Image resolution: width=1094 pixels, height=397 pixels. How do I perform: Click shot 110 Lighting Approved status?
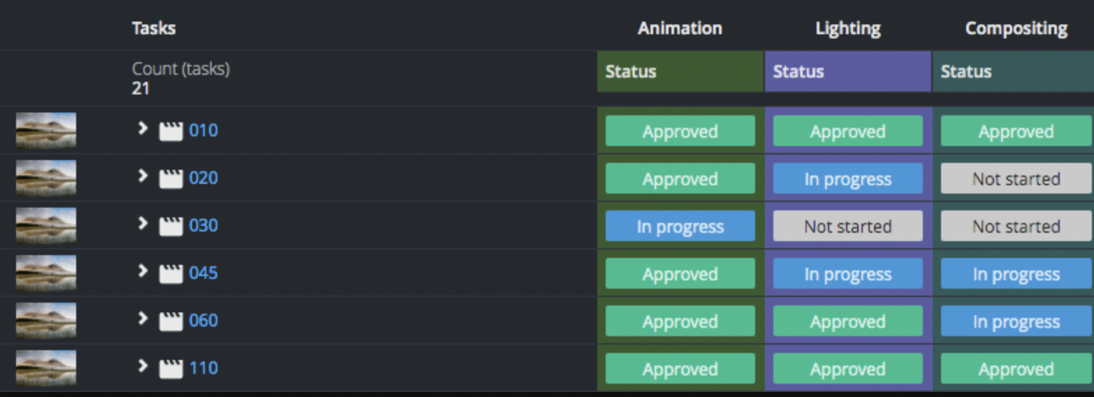(847, 369)
